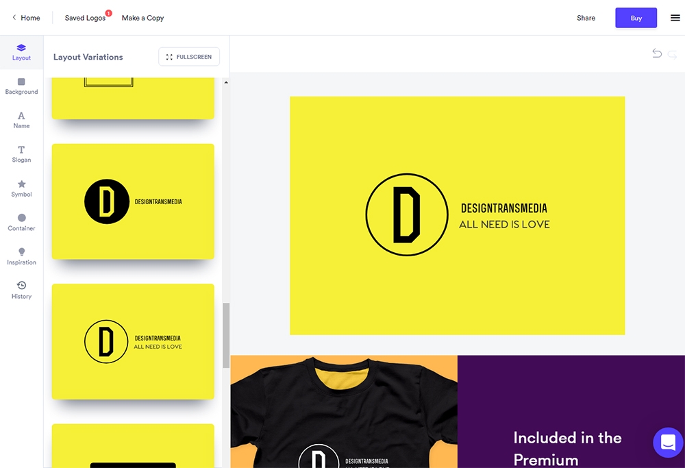Click Make a Copy
This screenshot has width=685, height=468.
[x=142, y=18]
